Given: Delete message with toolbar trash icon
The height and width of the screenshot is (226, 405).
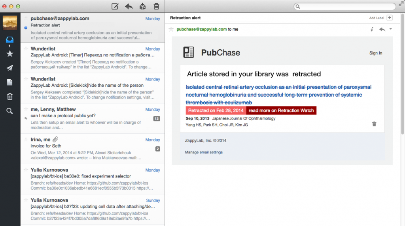Looking at the screenshot, I should [x=156, y=6].
